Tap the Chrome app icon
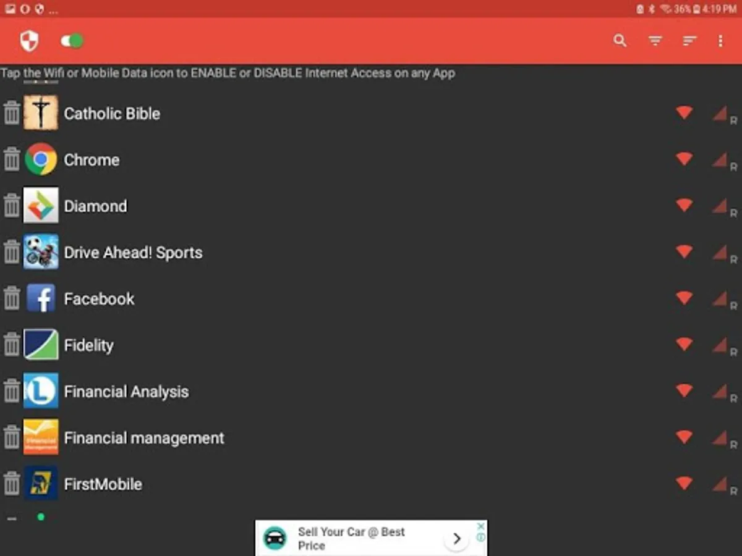Viewport: 742px width, 556px height. coord(41,159)
